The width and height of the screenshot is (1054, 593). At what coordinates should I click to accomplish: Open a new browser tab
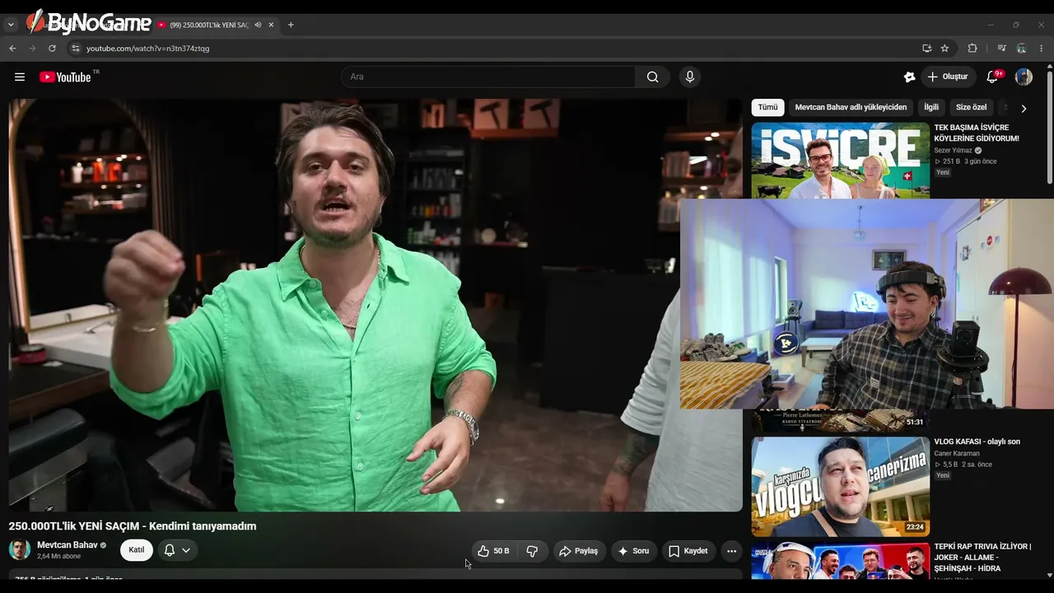pos(291,25)
